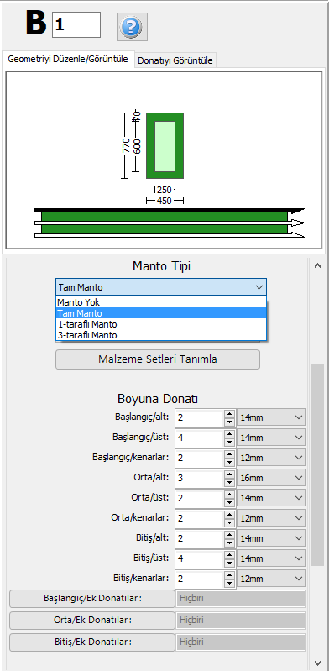Switch to Donatıyı Görüntüle tab

point(175,60)
